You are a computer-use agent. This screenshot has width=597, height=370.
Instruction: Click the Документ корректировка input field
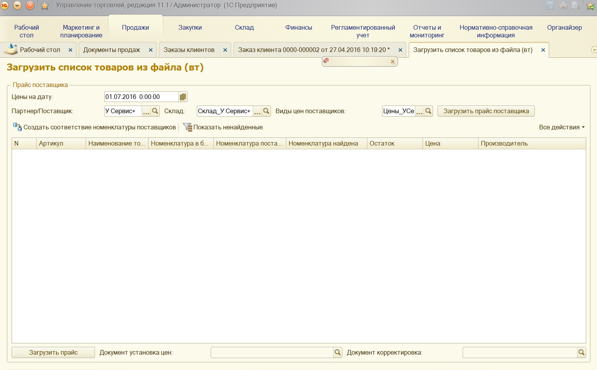[520, 352]
